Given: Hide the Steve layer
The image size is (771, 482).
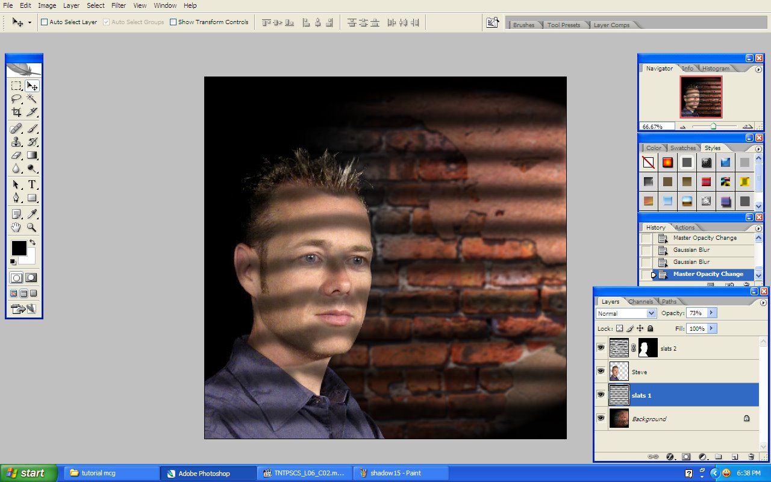Looking at the screenshot, I should [601, 371].
